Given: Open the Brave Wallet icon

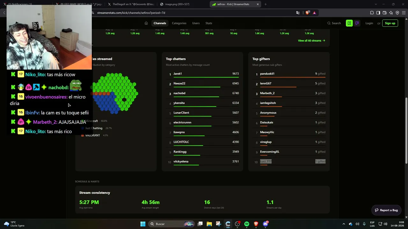Looking at the screenshot, I should tap(384, 13).
